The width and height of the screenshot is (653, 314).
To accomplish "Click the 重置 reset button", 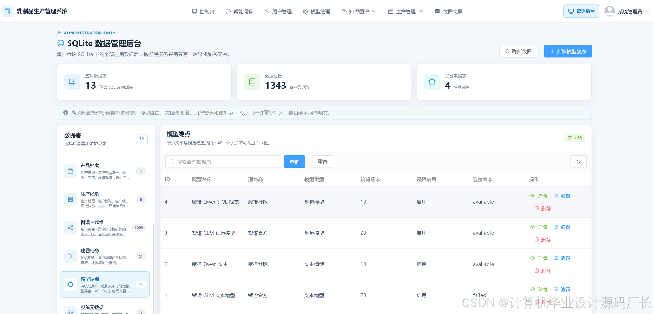I will pyautogui.click(x=323, y=162).
